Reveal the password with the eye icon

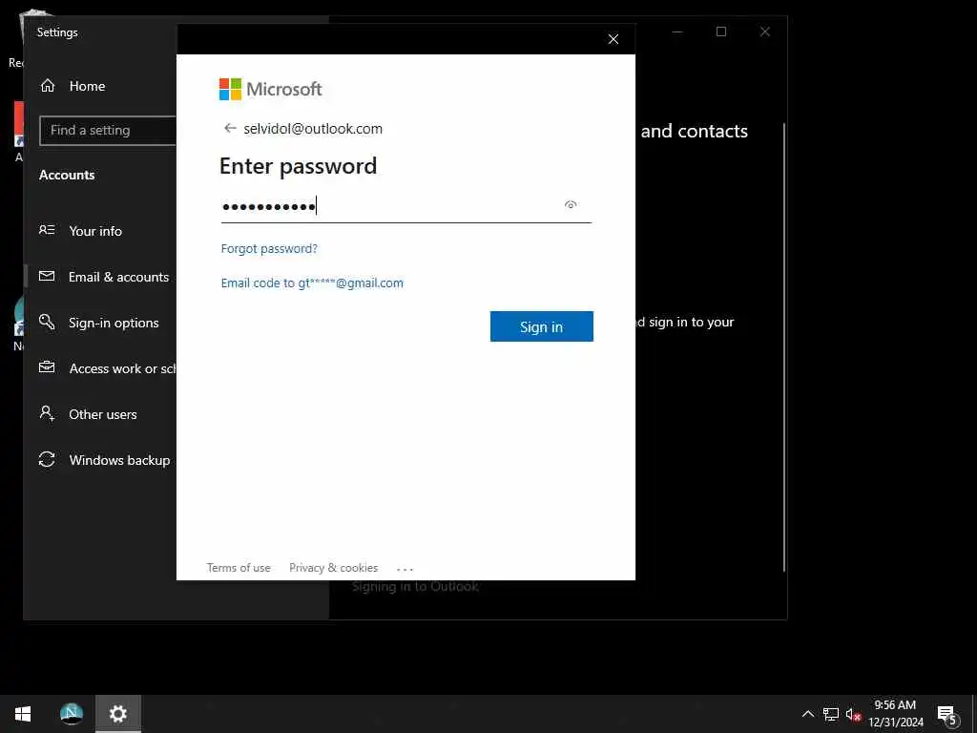(x=571, y=204)
